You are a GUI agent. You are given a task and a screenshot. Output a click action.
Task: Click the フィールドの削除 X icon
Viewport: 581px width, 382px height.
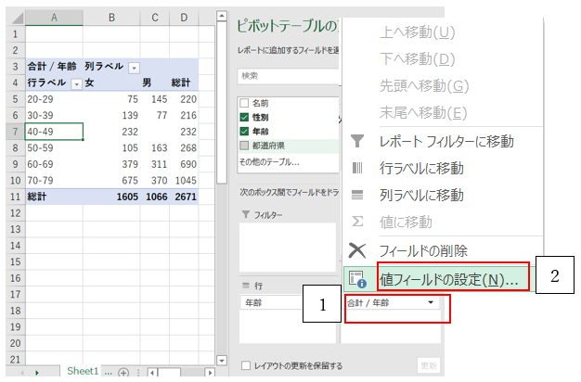357,250
